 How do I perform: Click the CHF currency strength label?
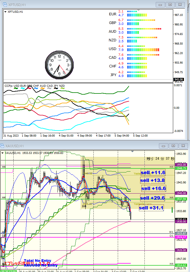click(113, 66)
